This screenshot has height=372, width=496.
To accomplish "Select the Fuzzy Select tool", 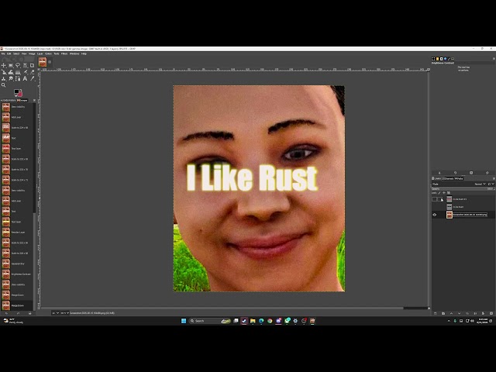I will [x=25, y=65].
